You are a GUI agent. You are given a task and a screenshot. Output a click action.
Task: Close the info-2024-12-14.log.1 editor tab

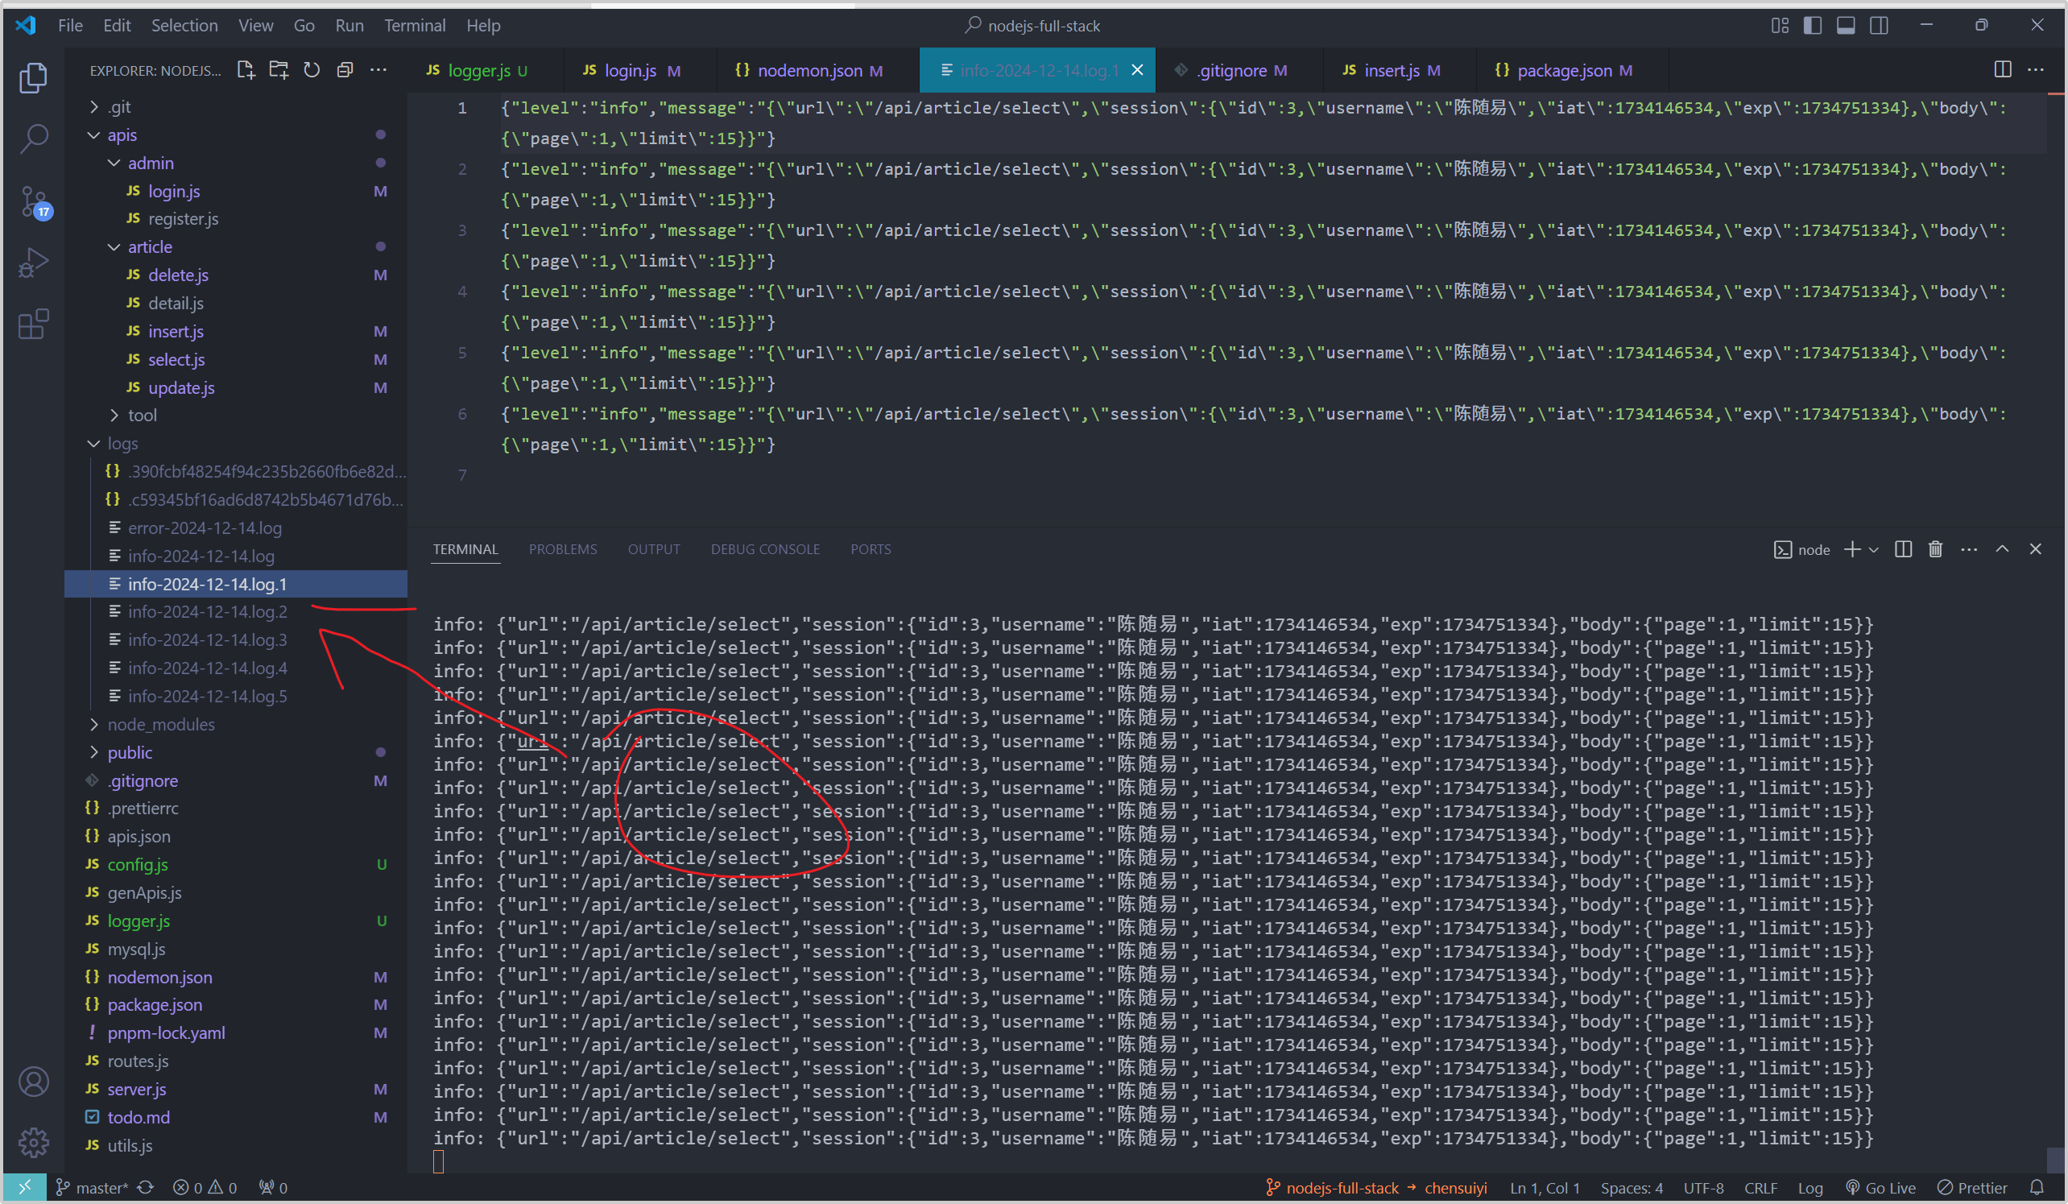point(1137,71)
